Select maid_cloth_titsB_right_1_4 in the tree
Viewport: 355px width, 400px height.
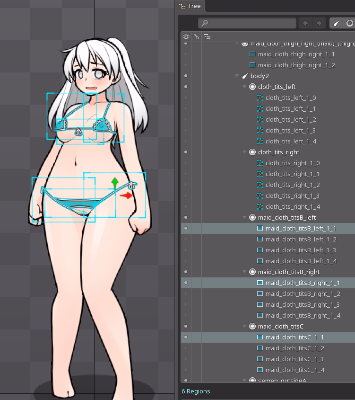pos(303,316)
